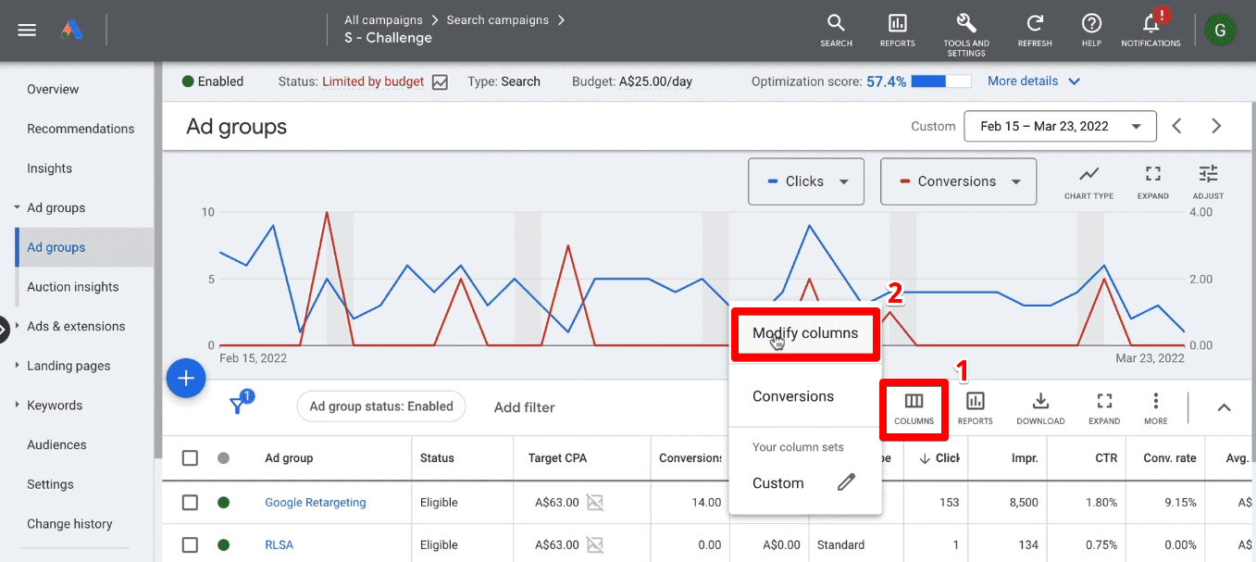Viewport: 1256px width, 562px height.
Task: Open Notifications from the bell icon
Action: point(1150,31)
